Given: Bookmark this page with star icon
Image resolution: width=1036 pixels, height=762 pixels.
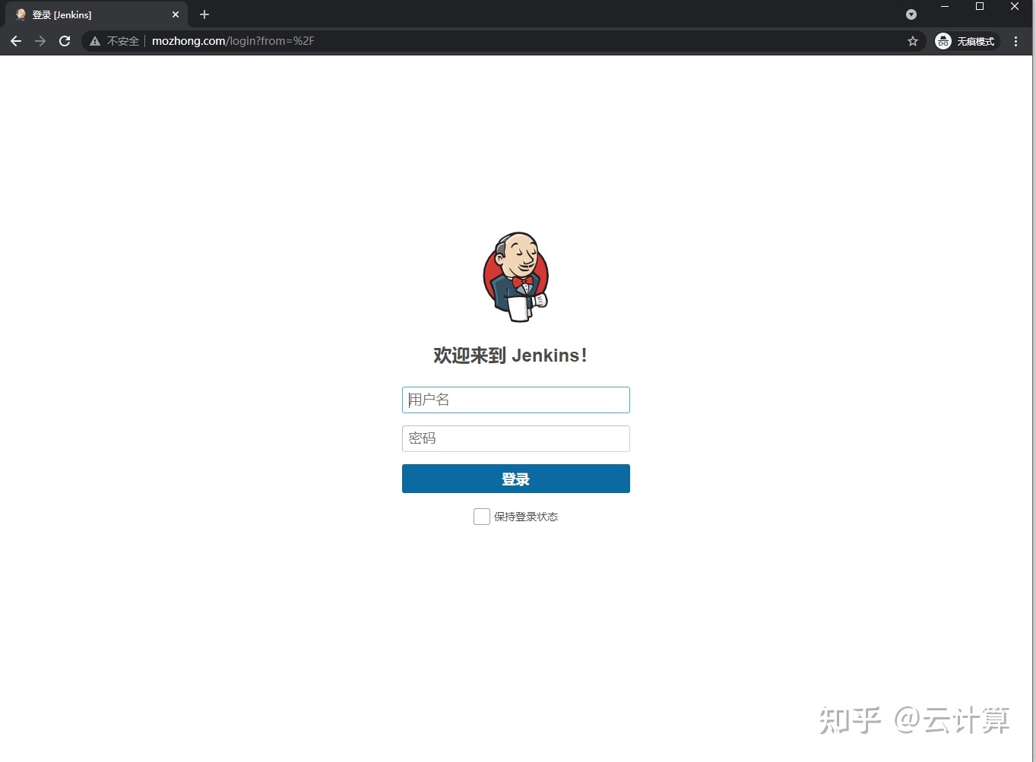Looking at the screenshot, I should (913, 41).
